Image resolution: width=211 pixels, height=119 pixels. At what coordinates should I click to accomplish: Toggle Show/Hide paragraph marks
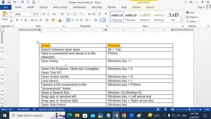click(106, 14)
